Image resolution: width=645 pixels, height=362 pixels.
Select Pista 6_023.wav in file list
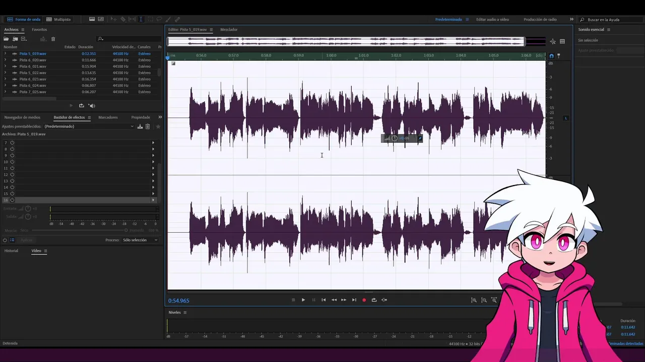coord(33,79)
